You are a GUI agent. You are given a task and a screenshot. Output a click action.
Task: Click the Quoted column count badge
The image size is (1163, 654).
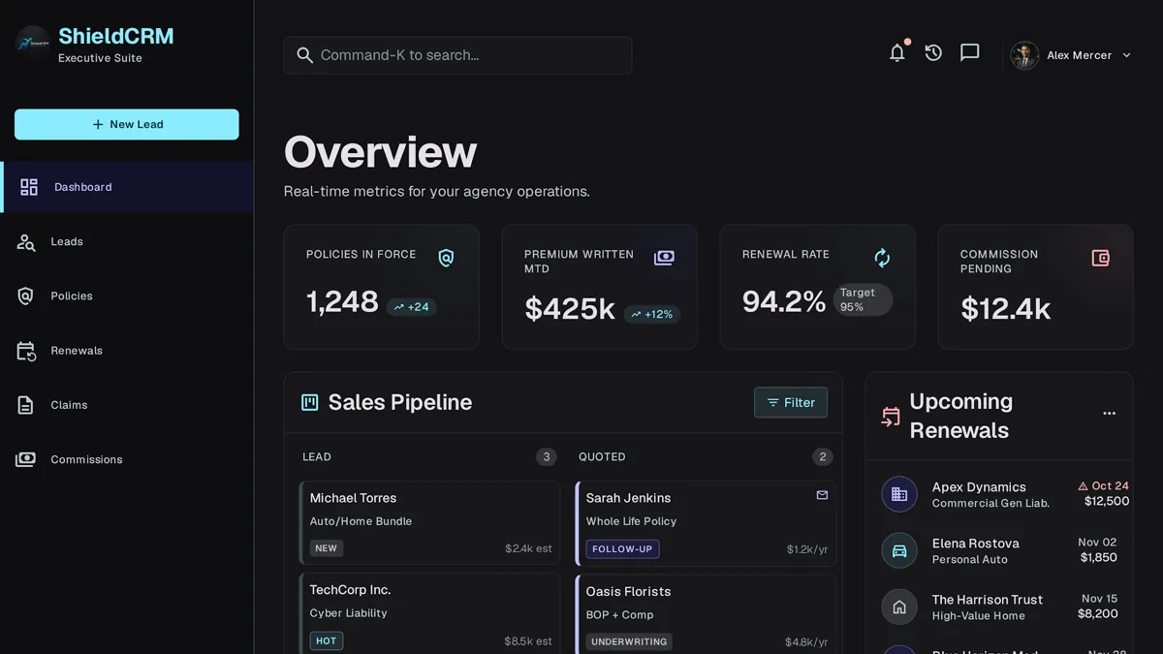pos(823,456)
